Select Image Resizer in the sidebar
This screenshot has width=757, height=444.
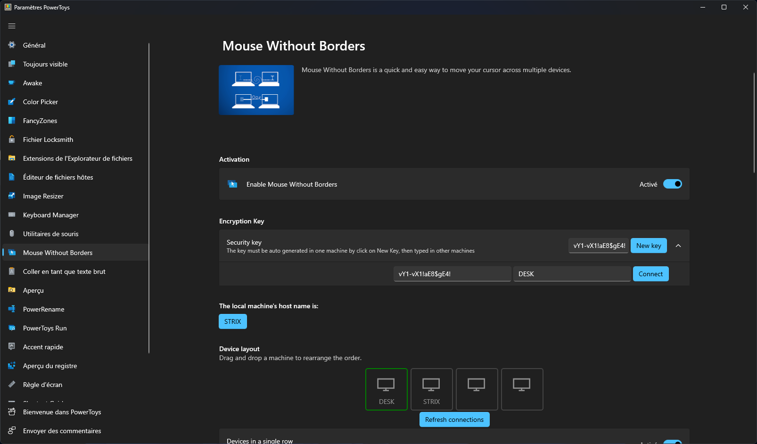coord(75,196)
